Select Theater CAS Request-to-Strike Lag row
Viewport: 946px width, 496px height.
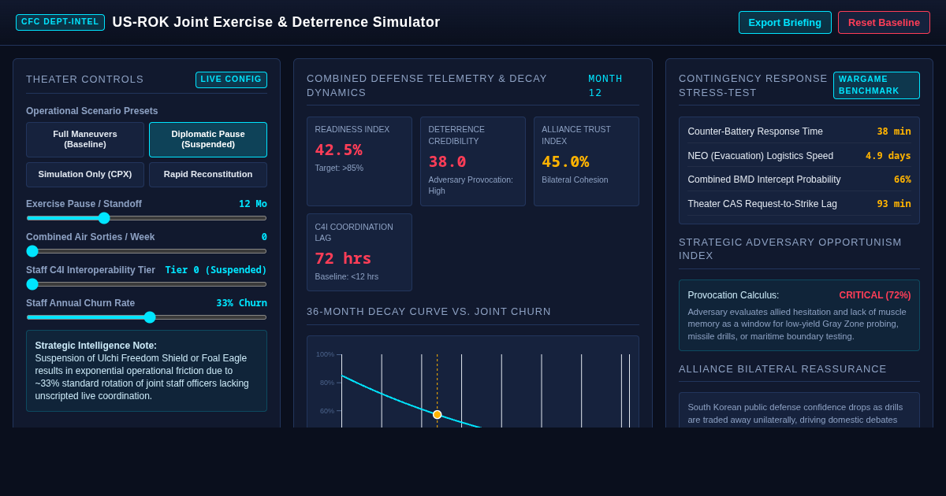tap(799, 204)
